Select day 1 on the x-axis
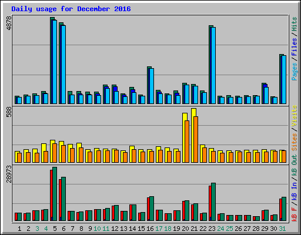301x235 pixels. coord(19,229)
